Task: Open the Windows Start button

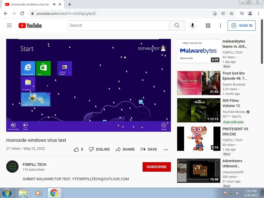Action: [x=7, y=193]
